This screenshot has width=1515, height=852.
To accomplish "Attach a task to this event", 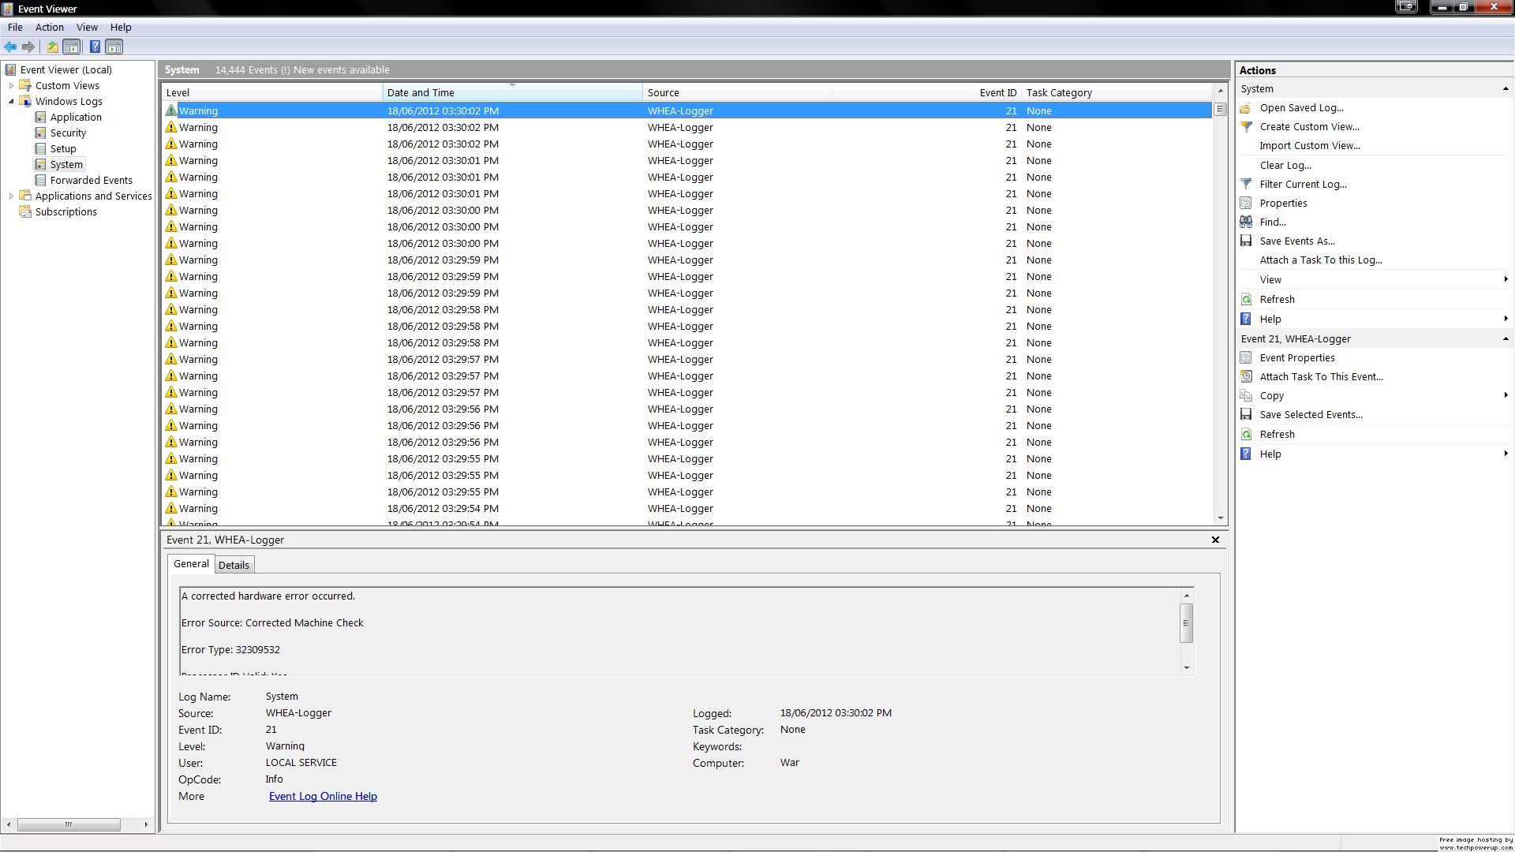I will pyautogui.click(x=1321, y=376).
